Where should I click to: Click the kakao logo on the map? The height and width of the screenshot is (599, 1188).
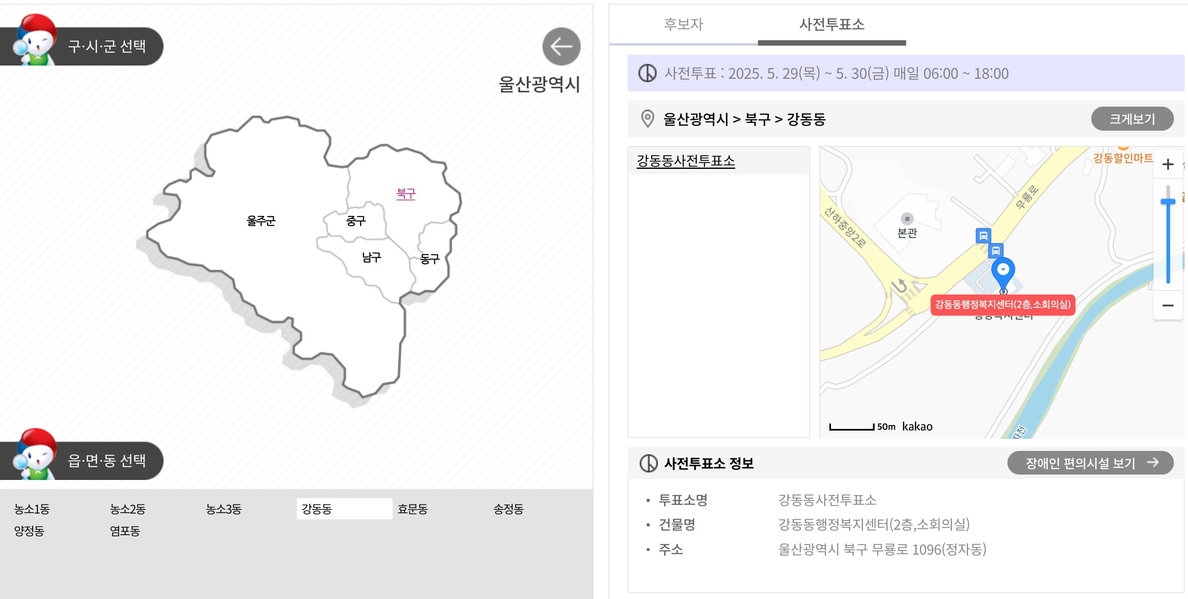pyautogui.click(x=917, y=427)
